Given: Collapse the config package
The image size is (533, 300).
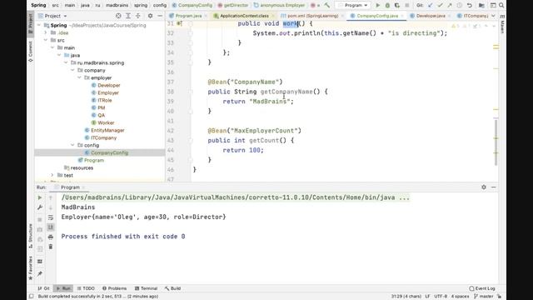Looking at the screenshot, I should point(72,145).
